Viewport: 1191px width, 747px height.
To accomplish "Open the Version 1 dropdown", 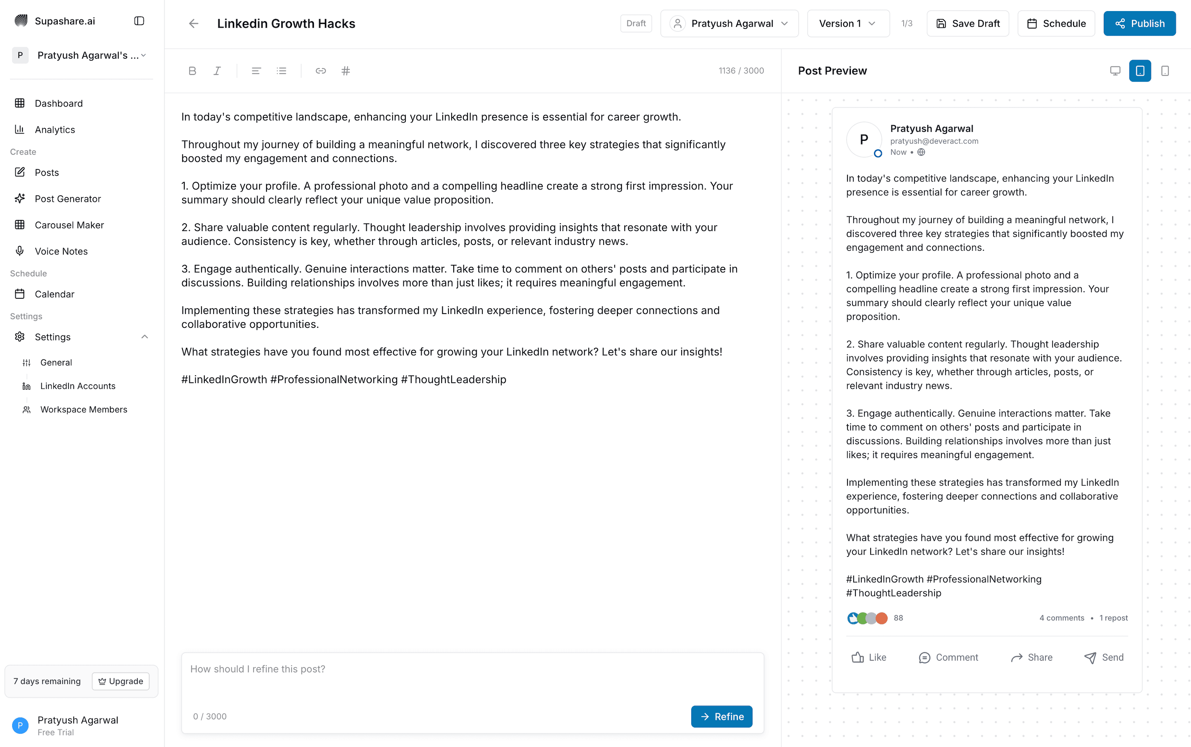I will coord(848,23).
